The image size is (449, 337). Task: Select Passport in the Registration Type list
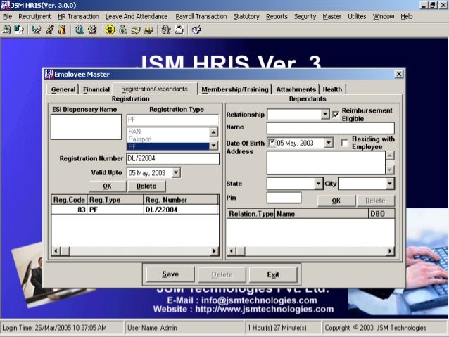(168, 139)
